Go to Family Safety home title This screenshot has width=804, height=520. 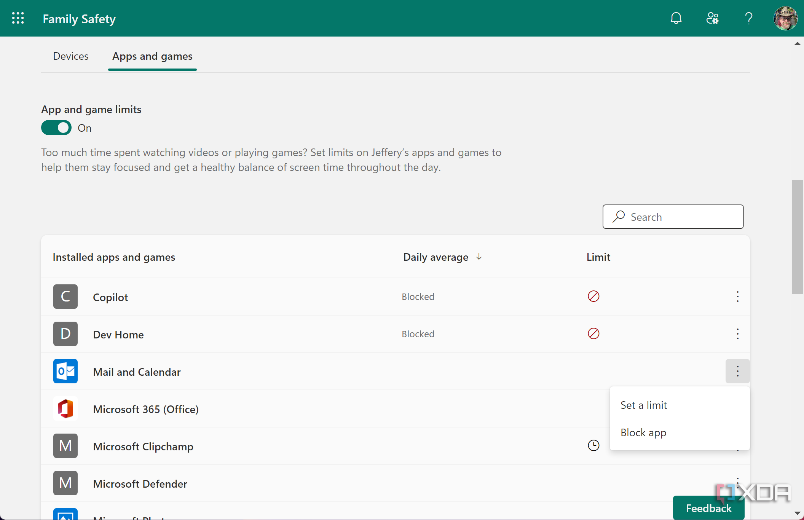[x=79, y=19]
